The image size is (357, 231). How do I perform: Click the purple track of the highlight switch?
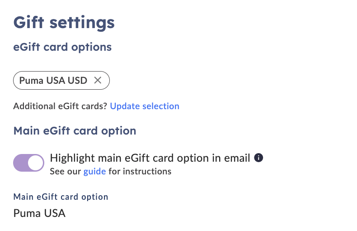pyautogui.click(x=20, y=163)
